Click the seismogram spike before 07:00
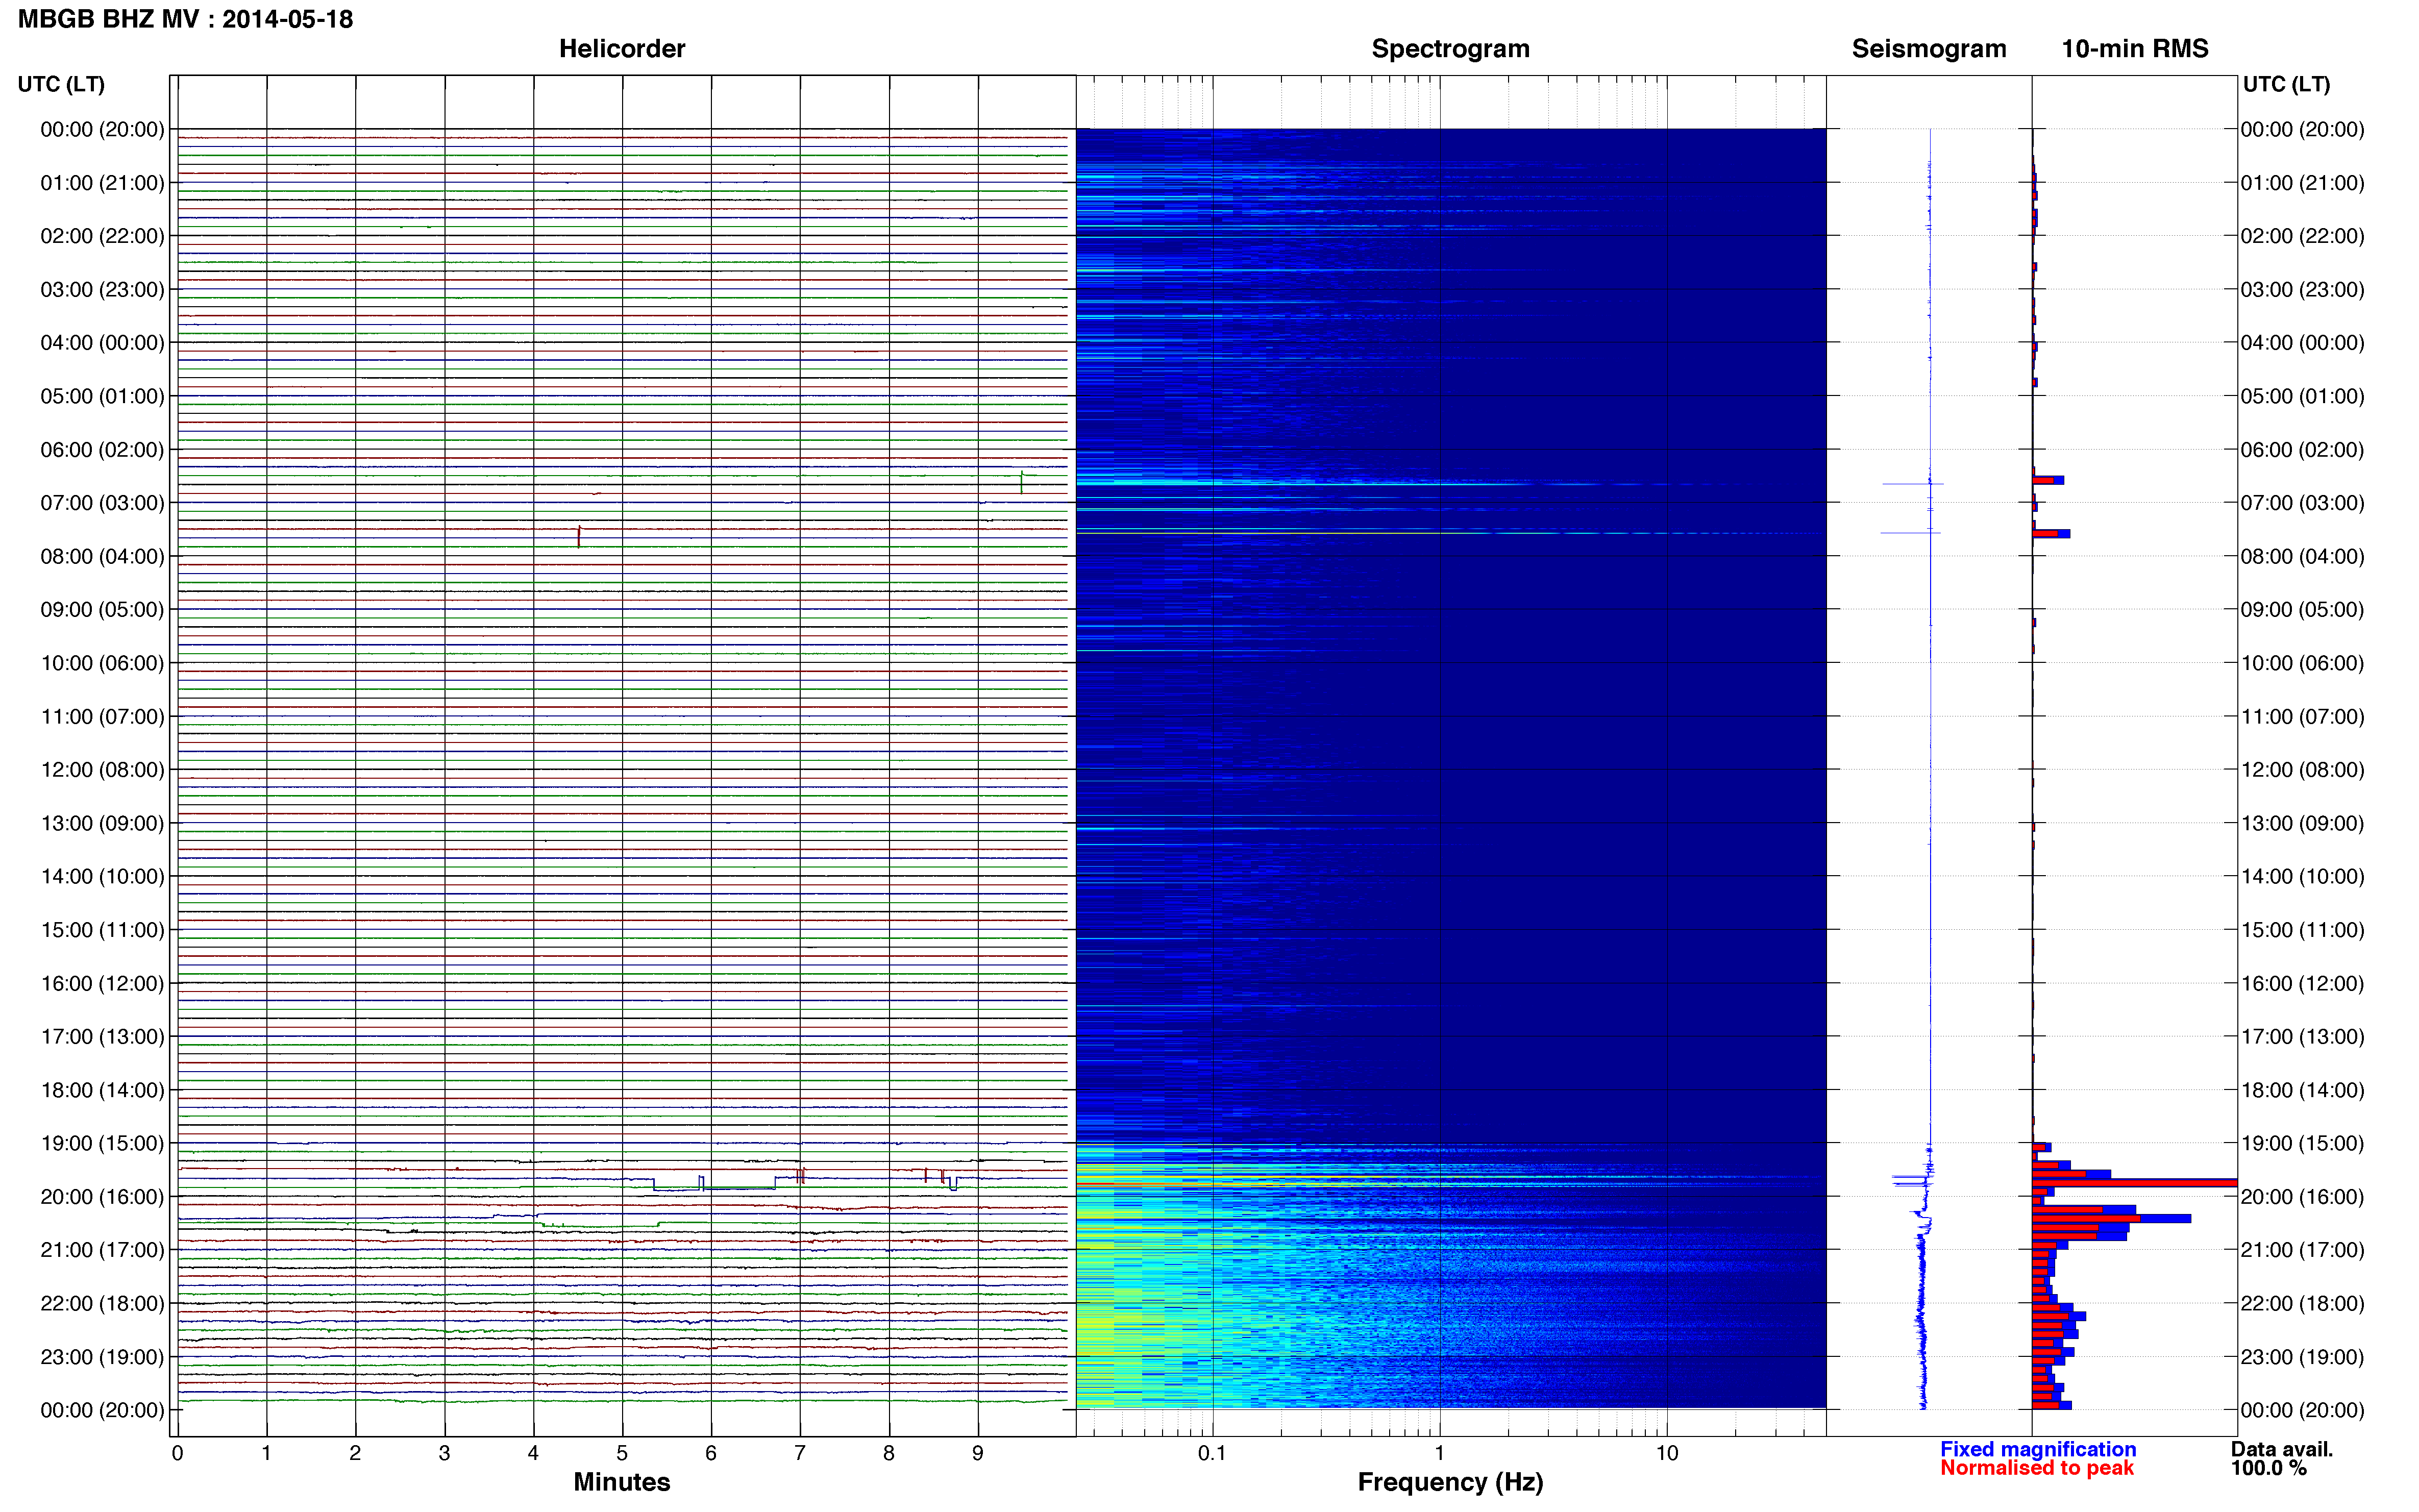Viewport: 2419px width, 1512px height. point(1913,484)
